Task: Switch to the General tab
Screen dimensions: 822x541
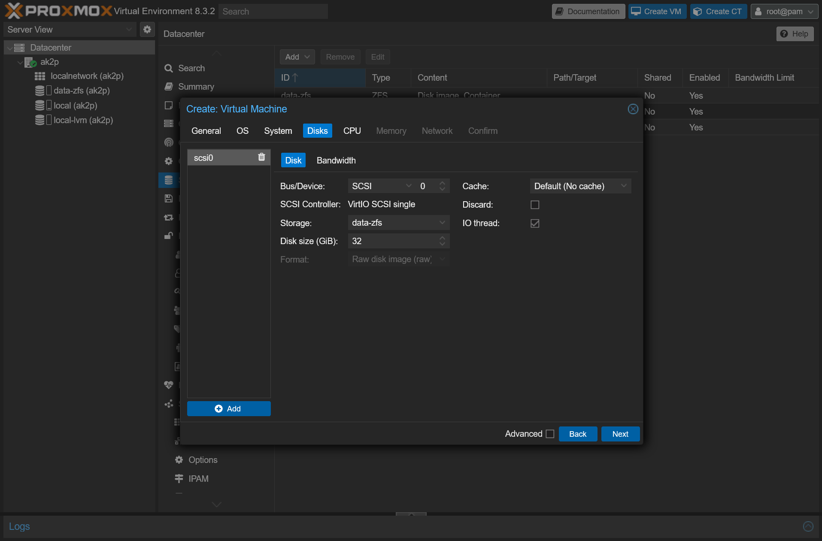Action: (206, 131)
